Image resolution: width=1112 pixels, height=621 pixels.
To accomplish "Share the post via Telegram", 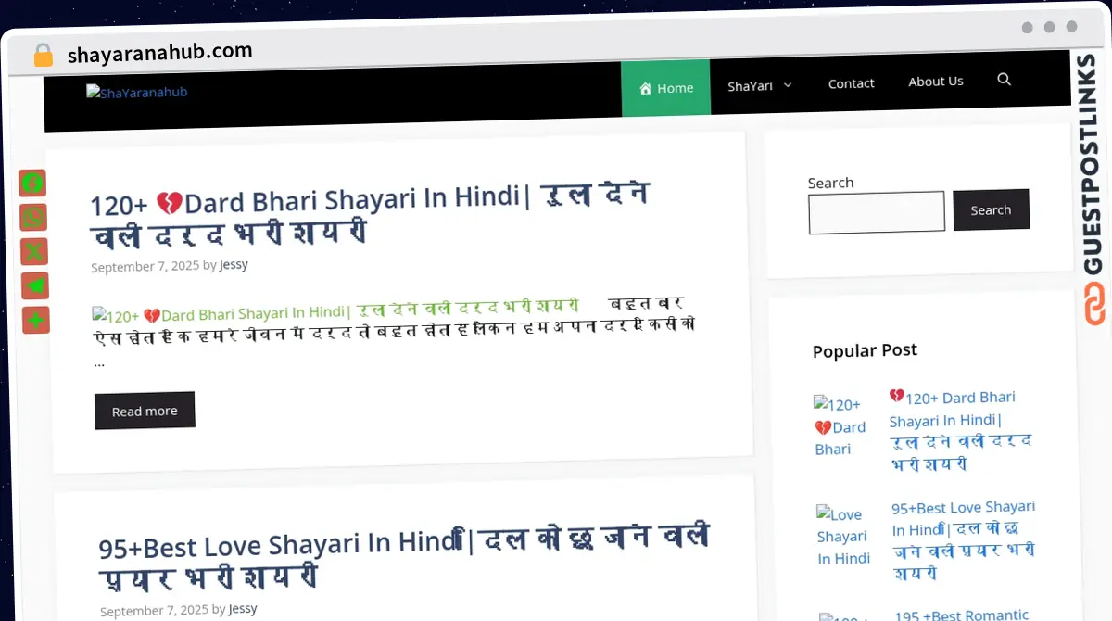I will tap(33, 285).
